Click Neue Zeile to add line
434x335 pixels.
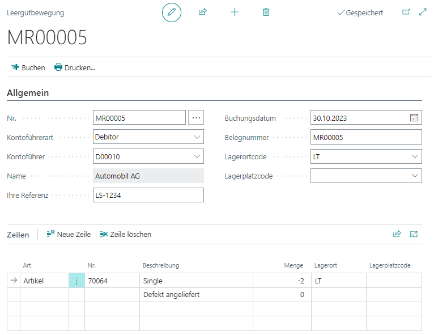pos(69,234)
